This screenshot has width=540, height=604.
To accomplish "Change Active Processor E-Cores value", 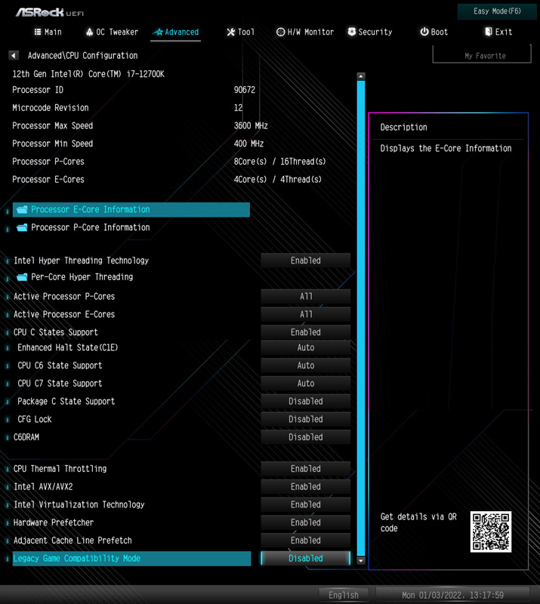I will tap(306, 314).
